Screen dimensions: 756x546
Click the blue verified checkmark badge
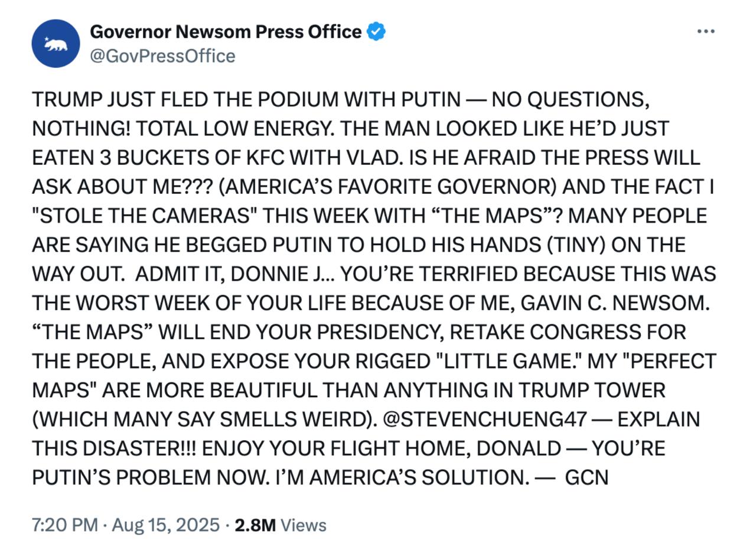(376, 31)
